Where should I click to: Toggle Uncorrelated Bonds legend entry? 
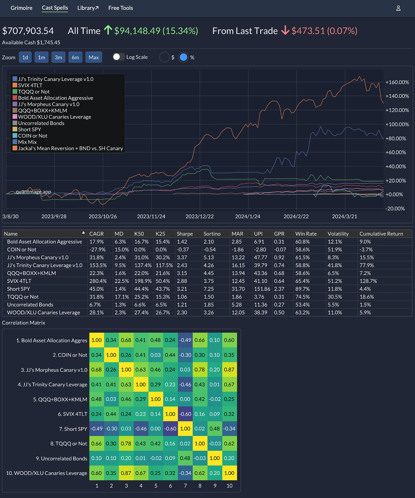(x=38, y=123)
